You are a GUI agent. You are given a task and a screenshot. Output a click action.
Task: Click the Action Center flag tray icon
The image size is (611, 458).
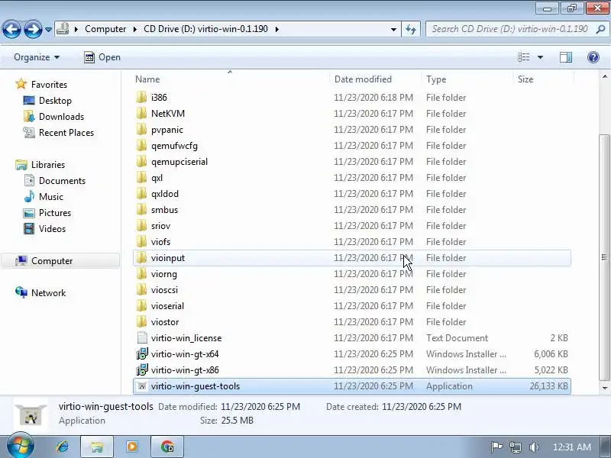(x=496, y=447)
